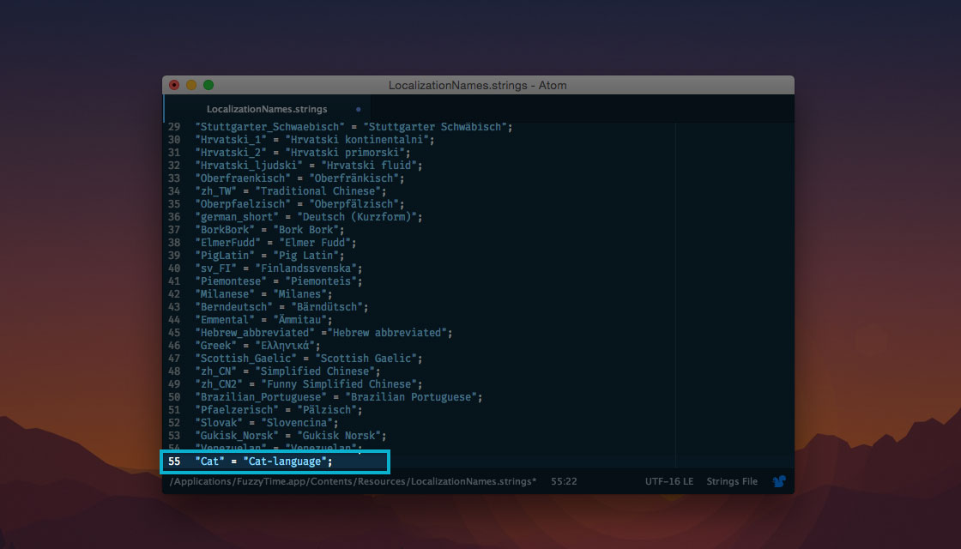The width and height of the screenshot is (961, 549).
Task: Open the UTF-16 LE encoding selector
Action: point(668,482)
